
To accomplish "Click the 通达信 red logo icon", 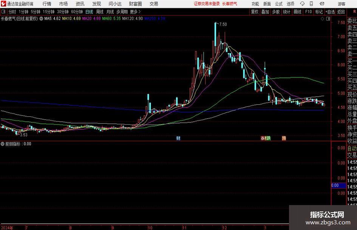I will (x=3, y=4).
